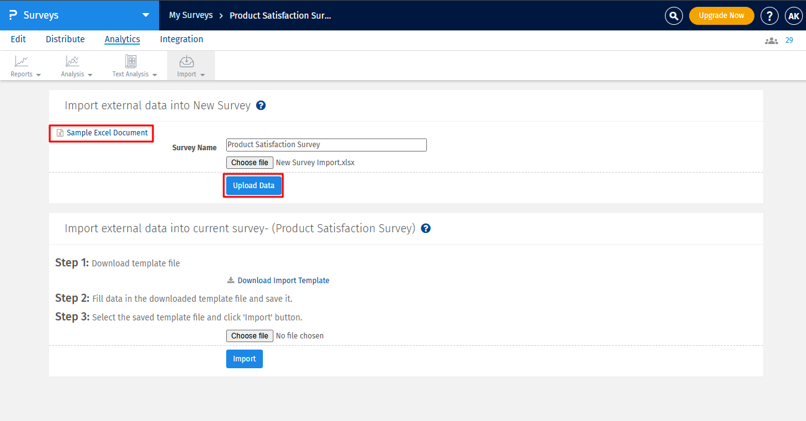
Task: Click the Survey Name label
Action: coord(195,148)
